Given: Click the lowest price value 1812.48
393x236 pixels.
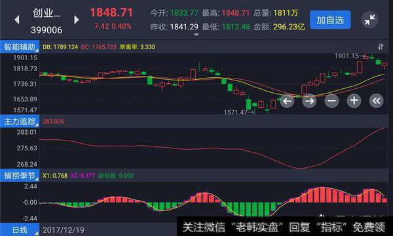Looking at the screenshot, I should coord(236,27).
